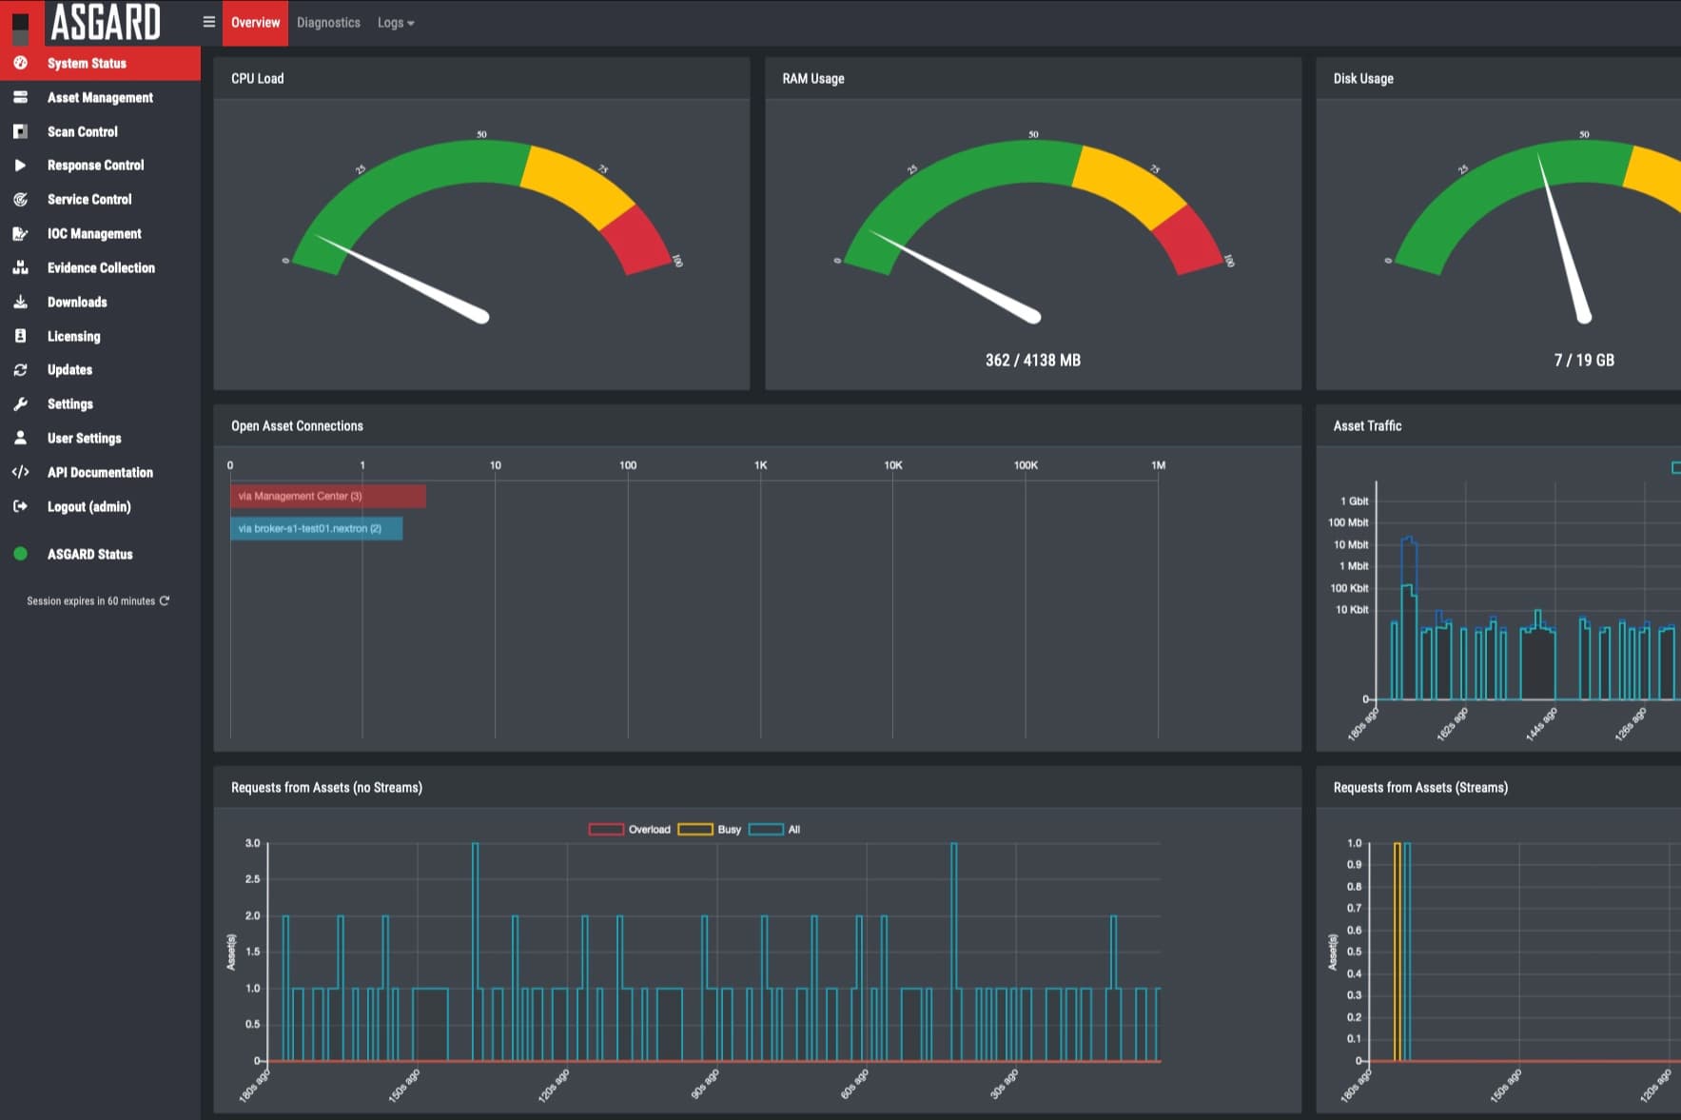Toggle the Asset Traffic legend square
1681x1120 pixels.
[x=1676, y=467]
